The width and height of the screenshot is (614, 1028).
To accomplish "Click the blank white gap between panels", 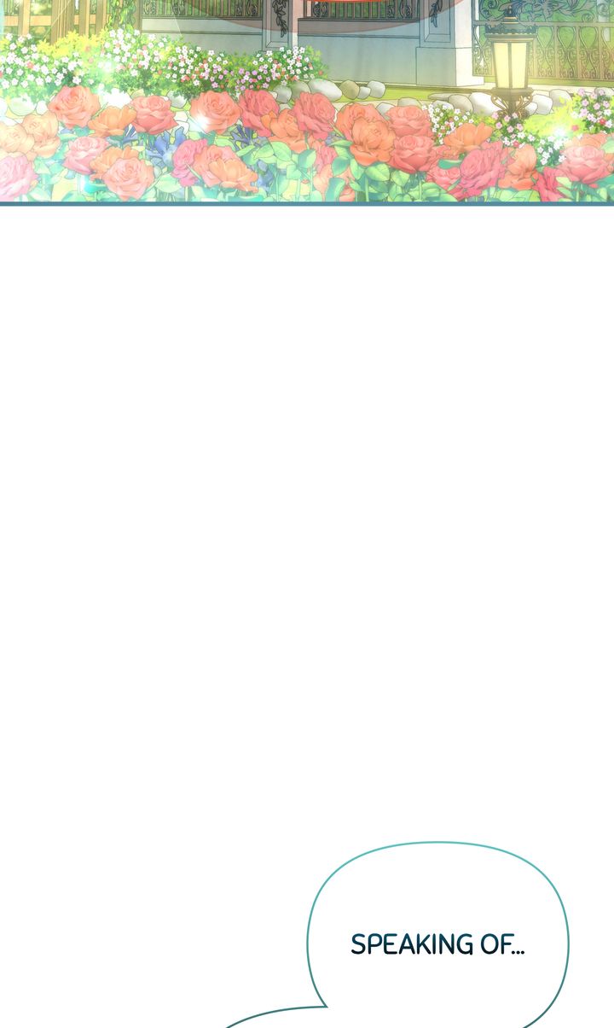I will 307,512.
